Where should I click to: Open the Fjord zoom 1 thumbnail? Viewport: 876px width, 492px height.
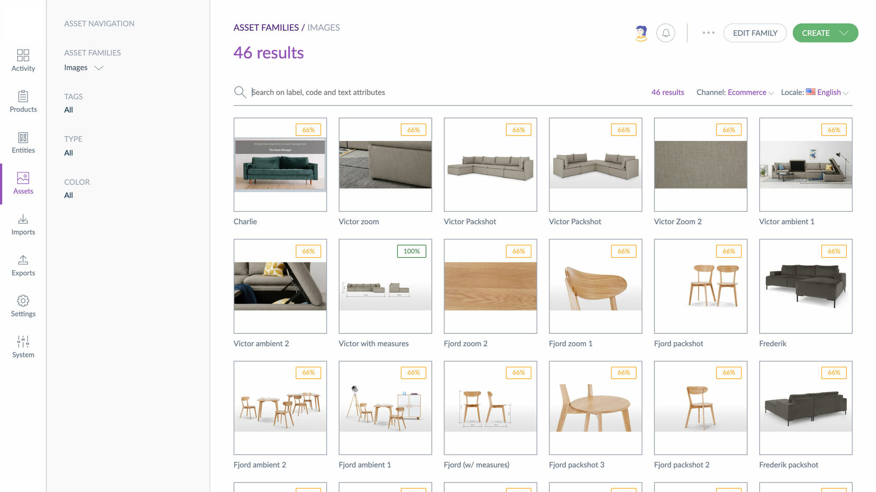595,286
